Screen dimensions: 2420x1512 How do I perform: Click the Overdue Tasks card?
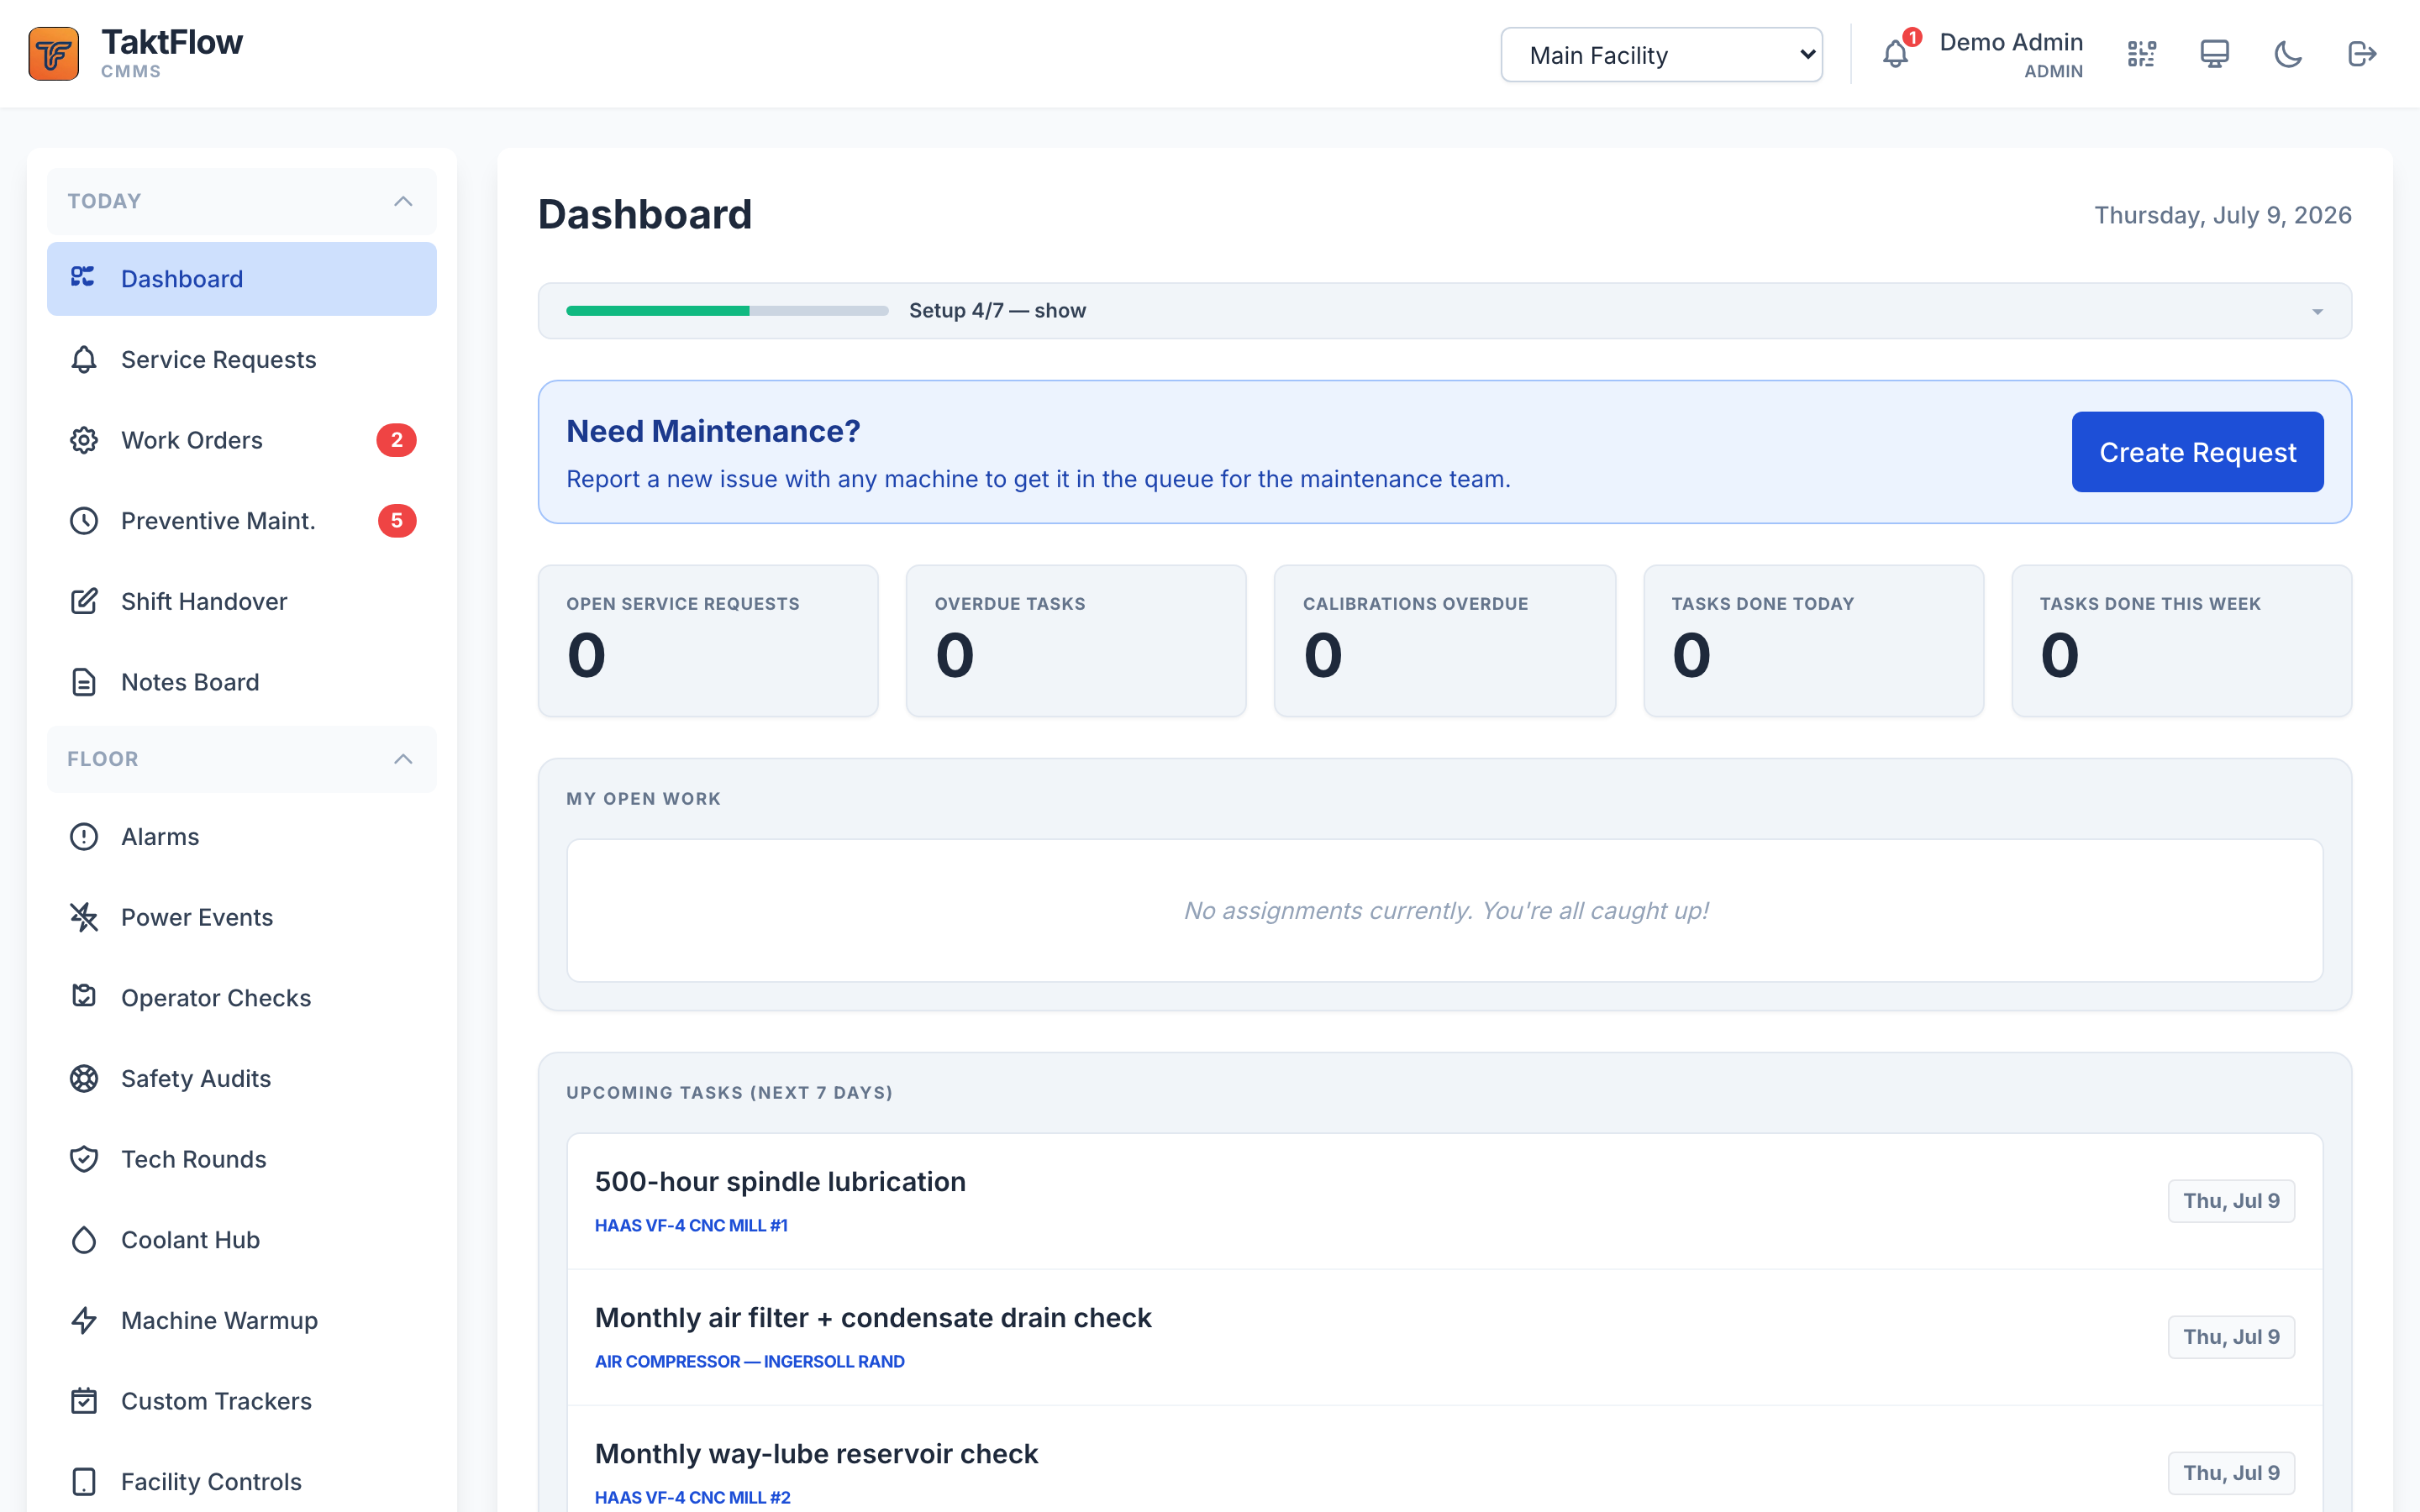[1076, 641]
